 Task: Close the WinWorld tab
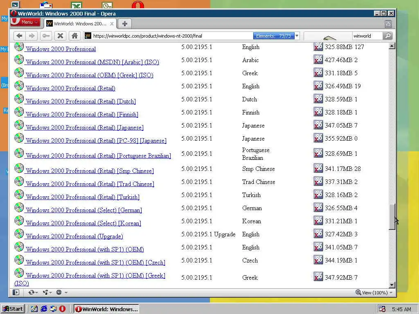[112, 24]
